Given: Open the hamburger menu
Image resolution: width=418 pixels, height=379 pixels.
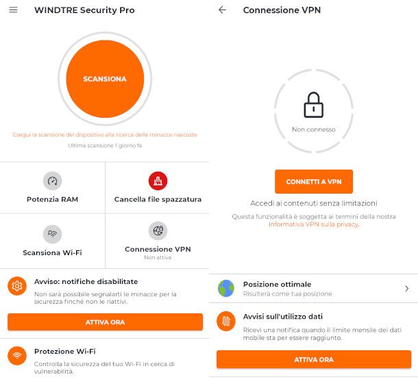Looking at the screenshot, I should pyautogui.click(x=13, y=10).
